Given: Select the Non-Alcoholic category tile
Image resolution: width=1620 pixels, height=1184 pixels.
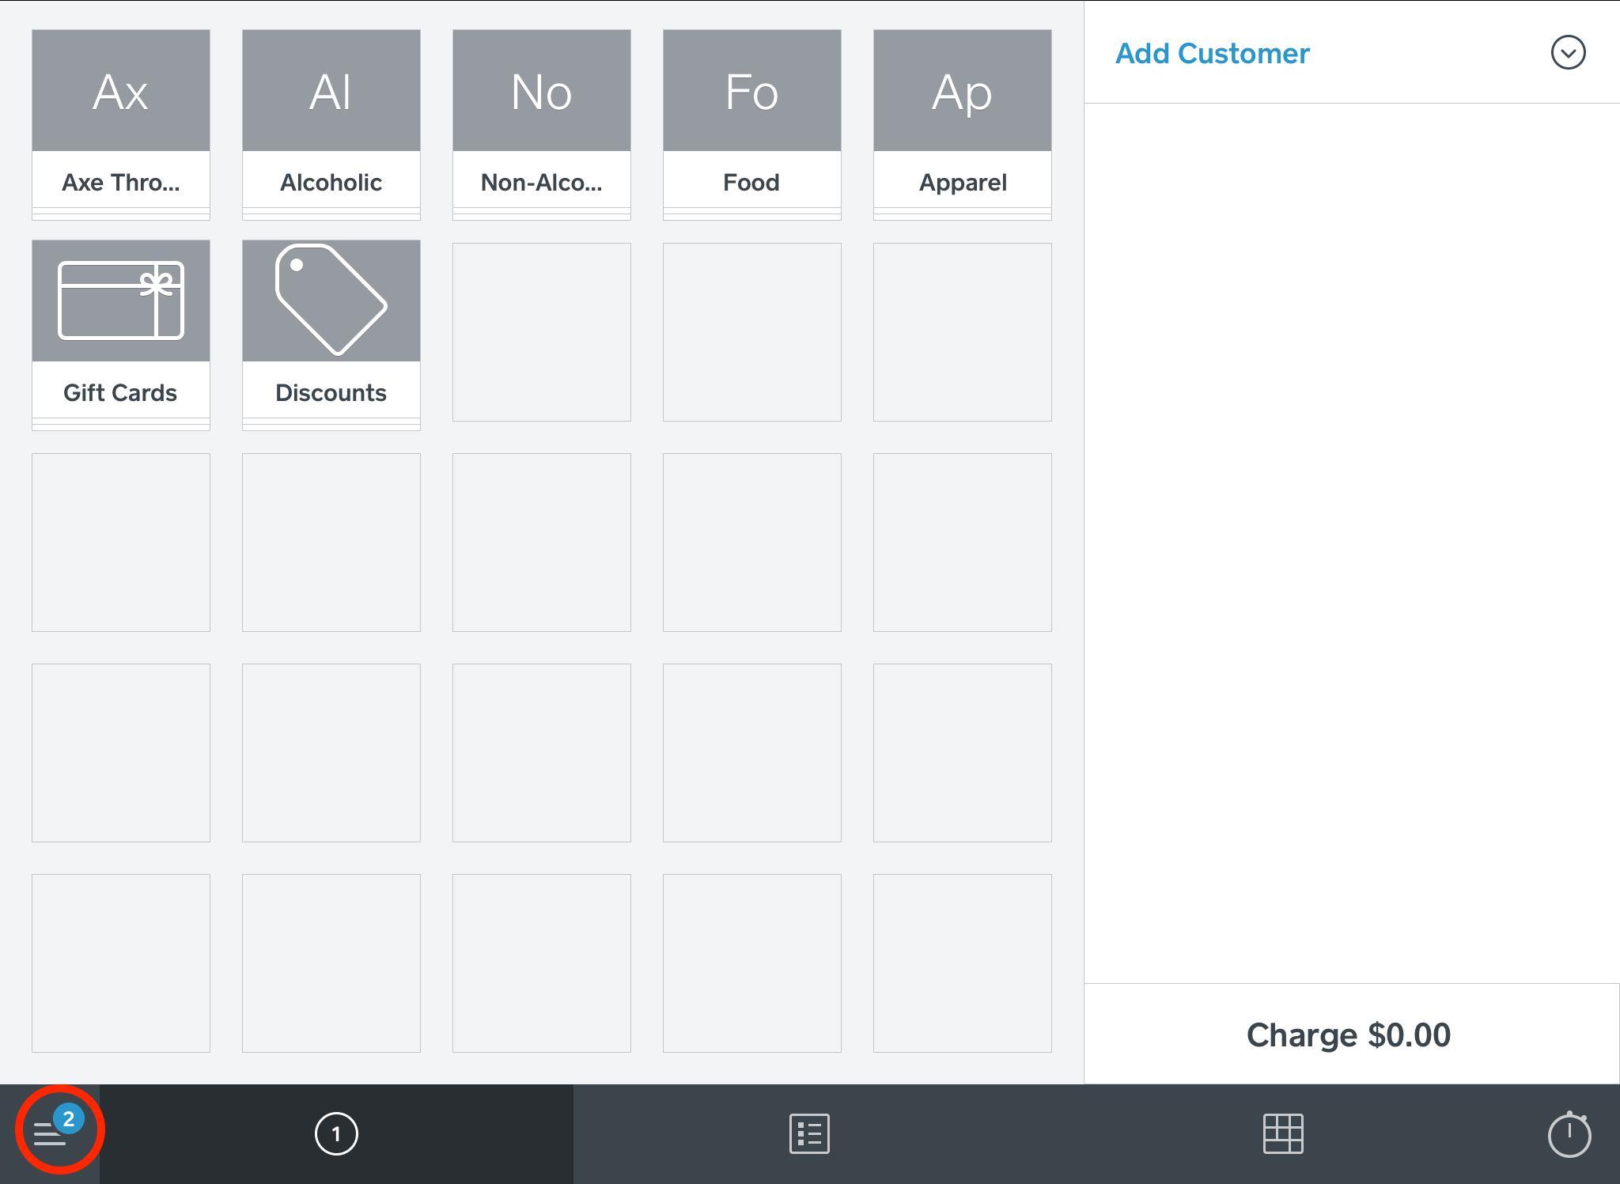Looking at the screenshot, I should [x=542, y=124].
